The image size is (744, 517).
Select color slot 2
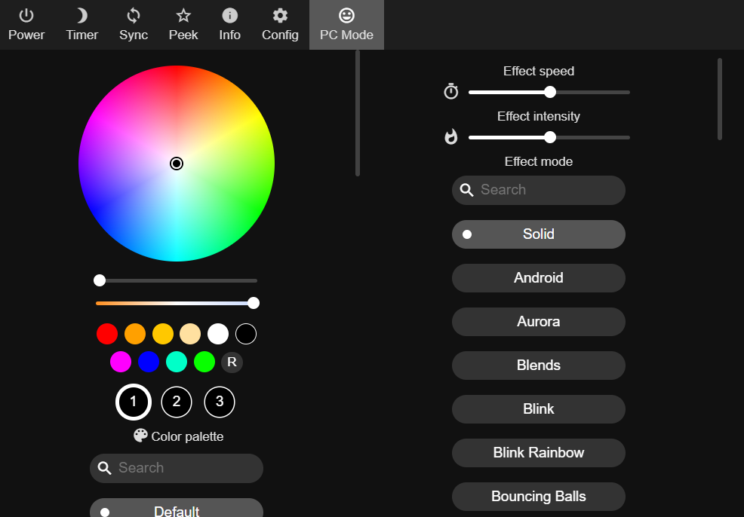pos(177,402)
